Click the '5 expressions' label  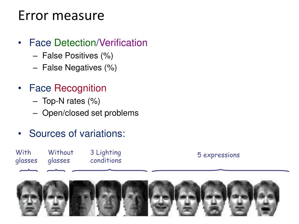click(x=218, y=155)
